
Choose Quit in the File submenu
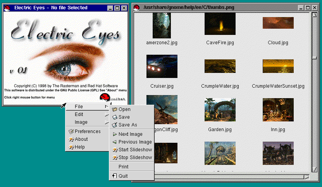132,176
